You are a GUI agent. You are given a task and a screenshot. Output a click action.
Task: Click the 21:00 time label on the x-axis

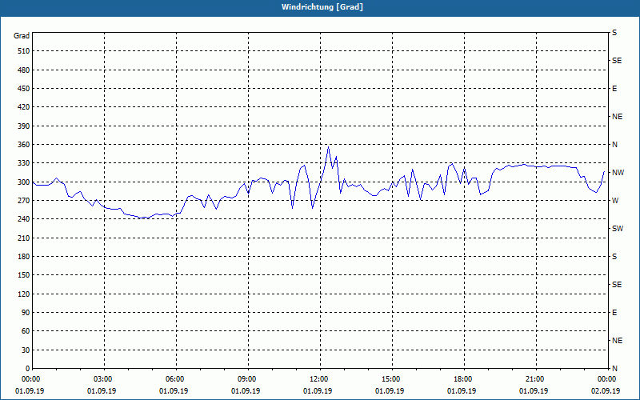point(534,379)
